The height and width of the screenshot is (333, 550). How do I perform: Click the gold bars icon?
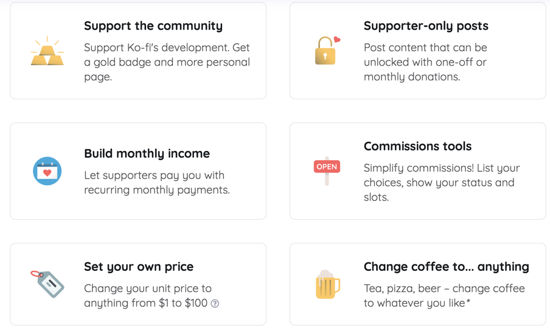tap(47, 52)
